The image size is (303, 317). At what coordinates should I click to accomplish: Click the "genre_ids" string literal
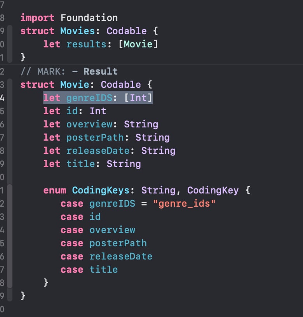pyautogui.click(x=184, y=204)
